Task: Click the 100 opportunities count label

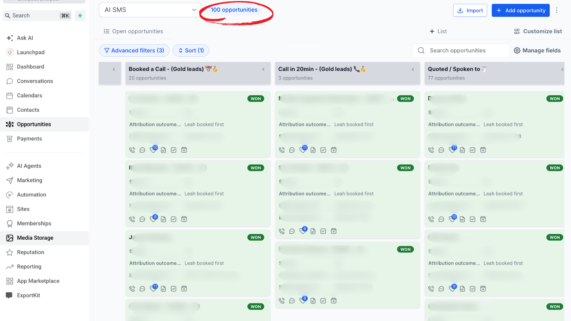Action: tap(234, 10)
